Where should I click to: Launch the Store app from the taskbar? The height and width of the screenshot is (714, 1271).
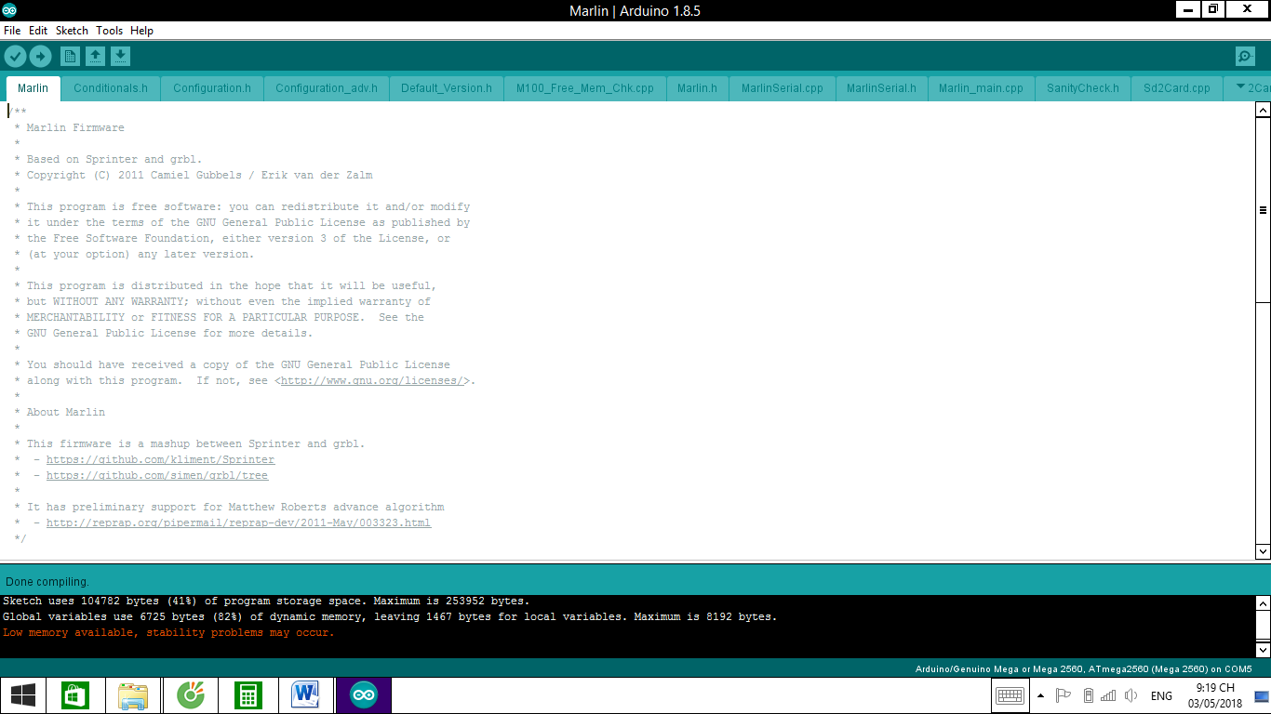click(75, 695)
